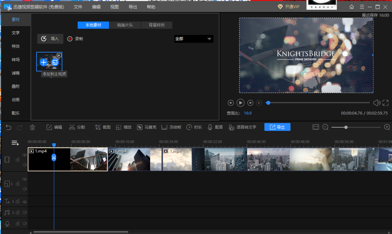Click the preview progress slider handle
The width and height of the screenshot is (392, 234).
268,103
